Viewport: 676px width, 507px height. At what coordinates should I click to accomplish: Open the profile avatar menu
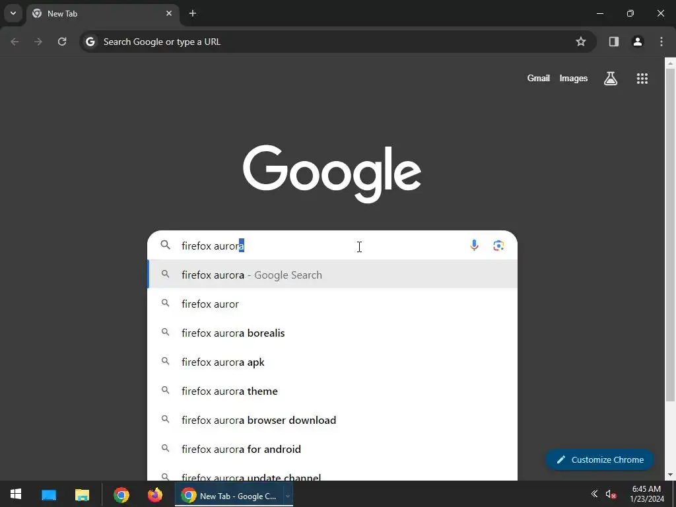point(638,42)
